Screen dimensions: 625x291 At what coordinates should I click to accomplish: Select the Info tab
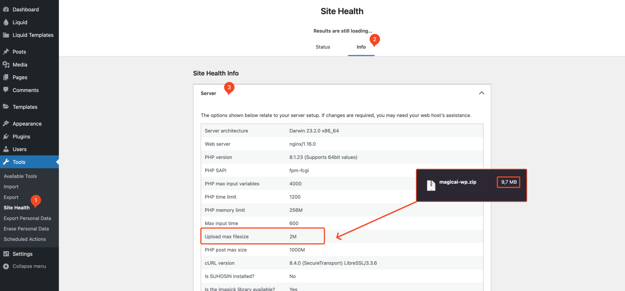[x=361, y=47]
